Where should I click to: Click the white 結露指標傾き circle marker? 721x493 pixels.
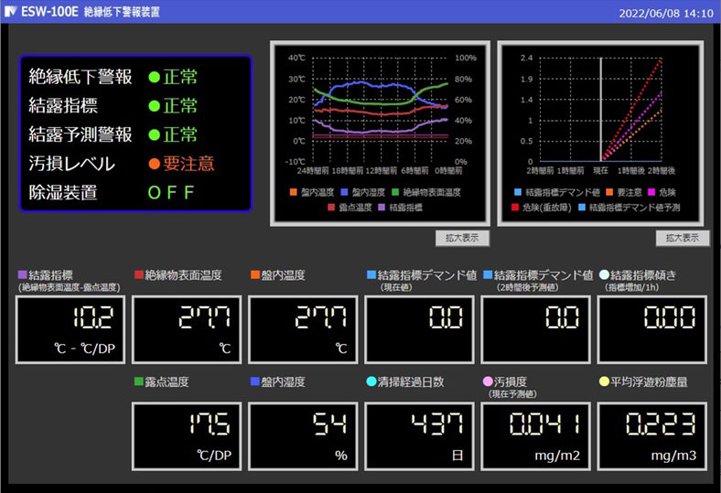pyautogui.click(x=603, y=274)
